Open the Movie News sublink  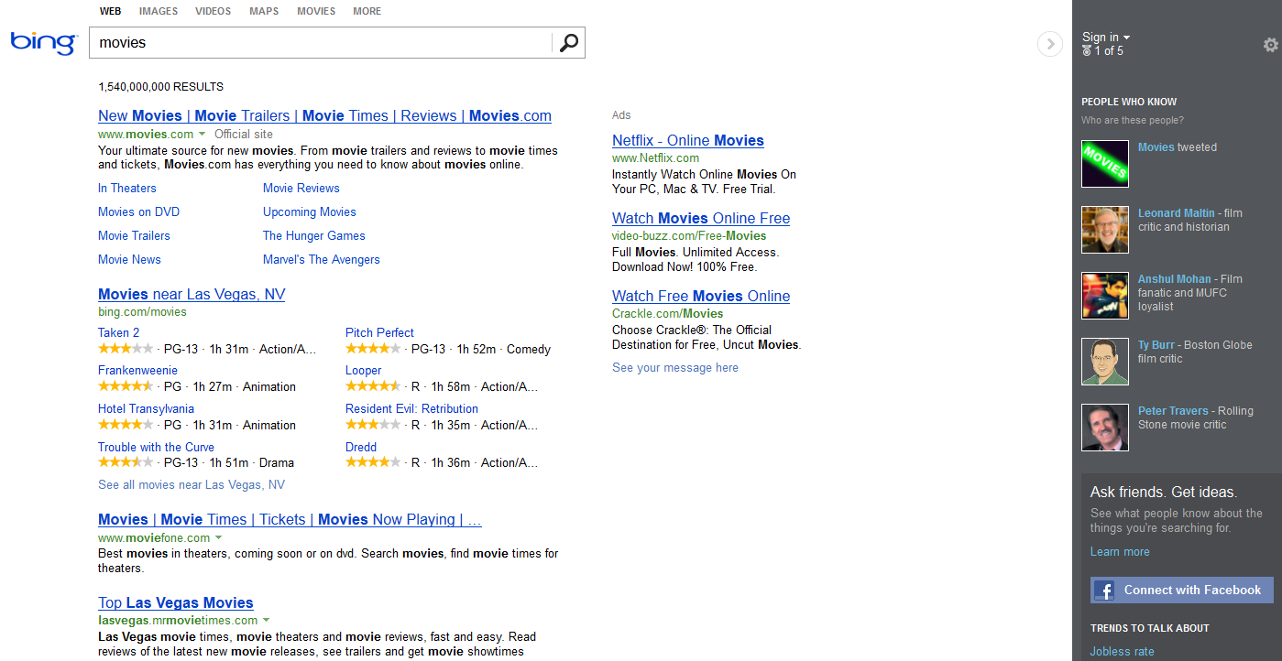point(129,260)
